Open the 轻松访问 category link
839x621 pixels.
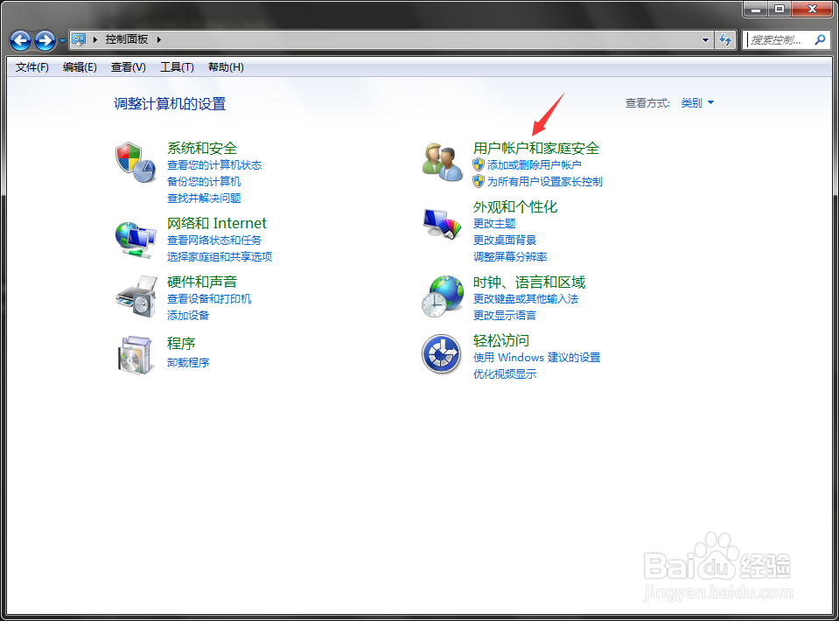point(500,341)
